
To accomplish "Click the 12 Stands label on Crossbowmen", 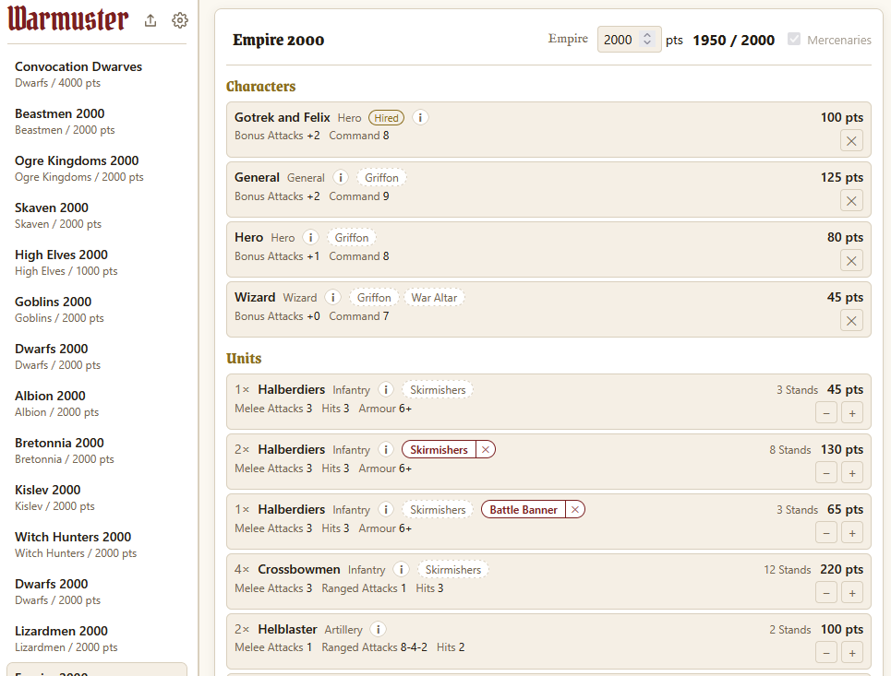I will click(787, 570).
